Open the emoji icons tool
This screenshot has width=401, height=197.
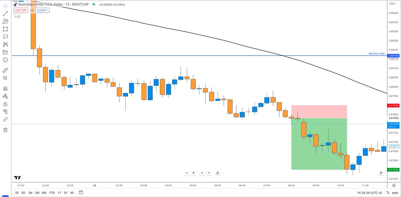pyautogui.click(x=5, y=60)
